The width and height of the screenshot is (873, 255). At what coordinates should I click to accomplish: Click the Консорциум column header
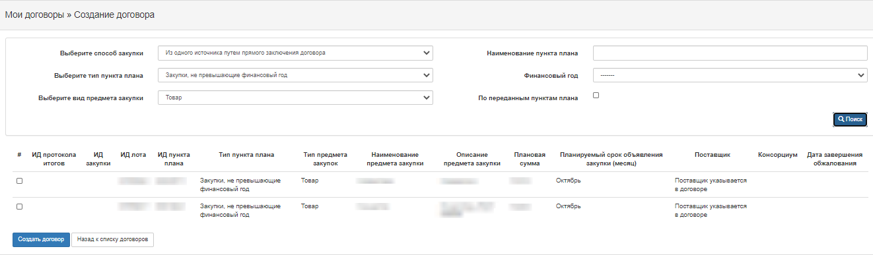click(x=778, y=155)
